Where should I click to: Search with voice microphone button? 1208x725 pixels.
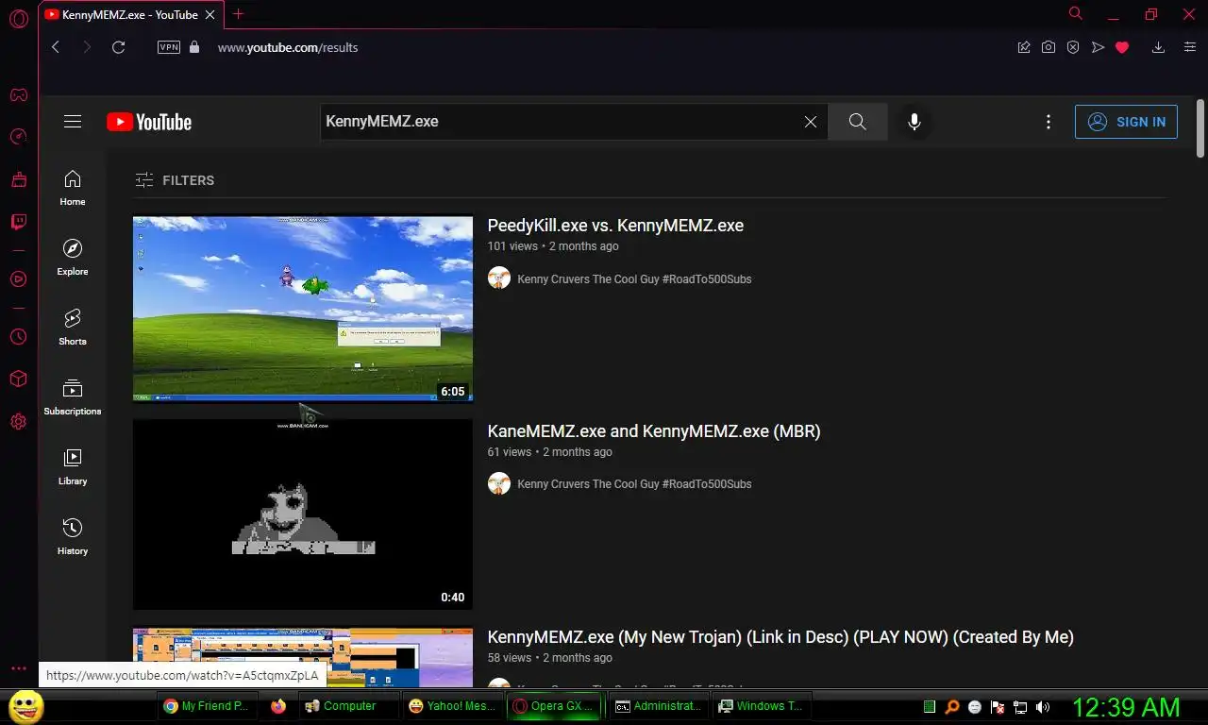(x=914, y=122)
